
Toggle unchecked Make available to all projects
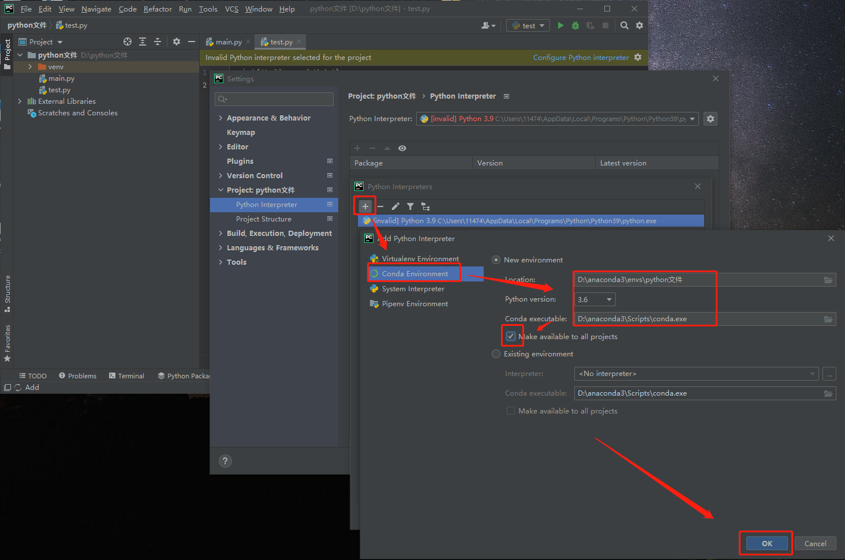(511, 411)
